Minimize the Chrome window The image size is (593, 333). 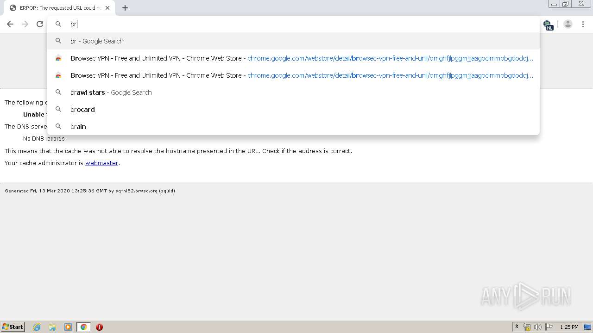pyautogui.click(x=554, y=4)
